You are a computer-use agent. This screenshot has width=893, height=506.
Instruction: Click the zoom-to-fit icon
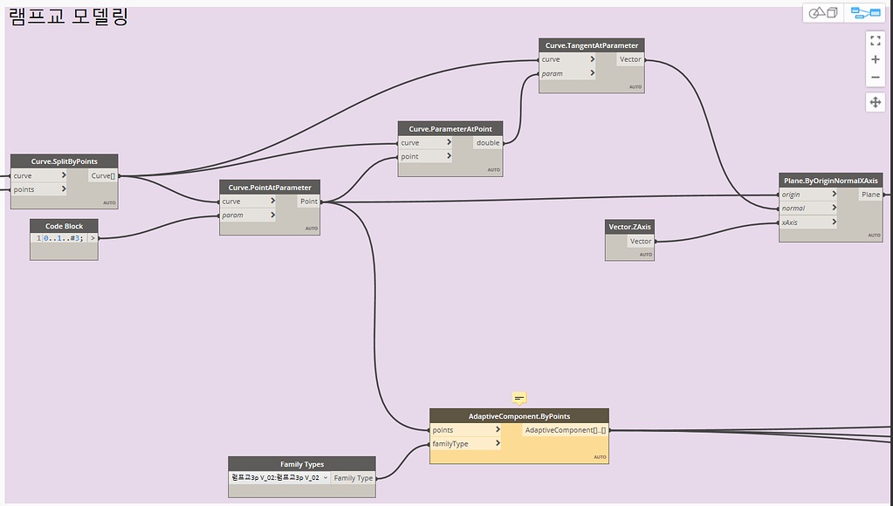click(876, 40)
